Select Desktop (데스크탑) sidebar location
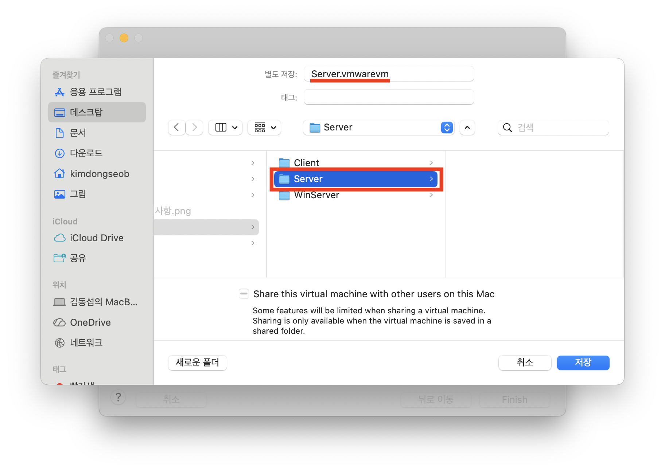This screenshot has width=665, height=470. (x=97, y=112)
